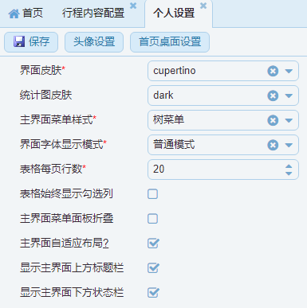307x308 pixels.
Task: Enable 表格始终显示勾选列 checkbox
Action: [x=153, y=194]
